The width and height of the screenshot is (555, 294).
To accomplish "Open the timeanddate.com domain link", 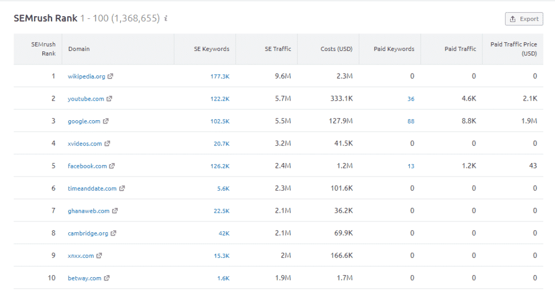I will click(x=92, y=188).
